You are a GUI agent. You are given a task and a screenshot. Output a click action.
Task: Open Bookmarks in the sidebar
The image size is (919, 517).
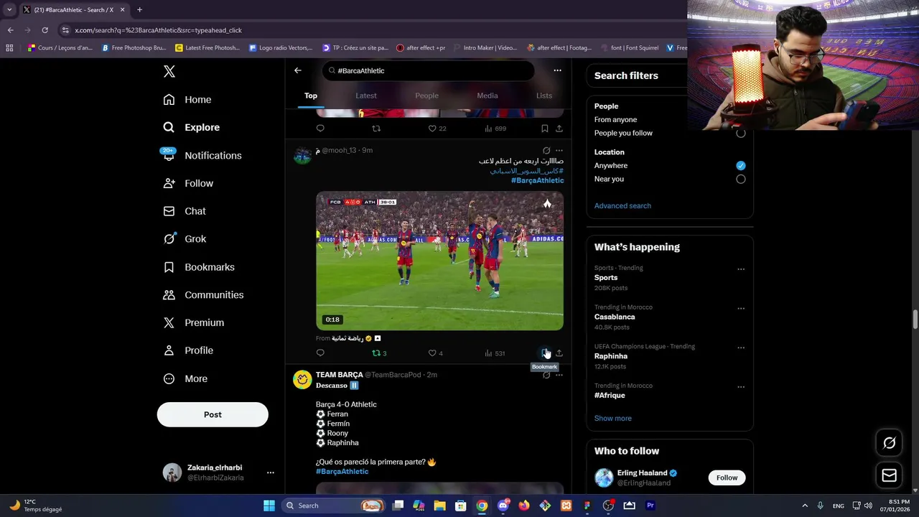[x=199, y=267]
